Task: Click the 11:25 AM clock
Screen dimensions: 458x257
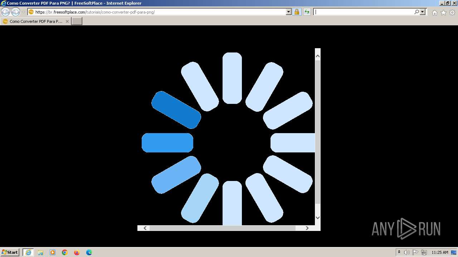Action: click(440, 252)
